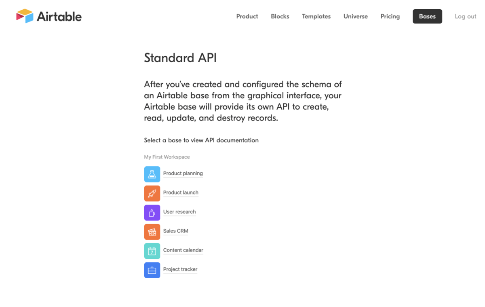This screenshot has height=307, width=485.
Task: Click the User research cup icon
Action: (152, 213)
